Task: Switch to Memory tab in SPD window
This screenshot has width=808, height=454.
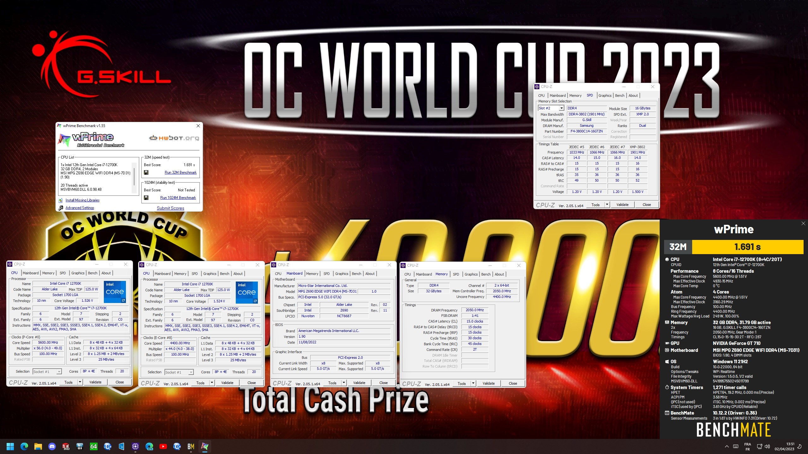Action: (575, 96)
